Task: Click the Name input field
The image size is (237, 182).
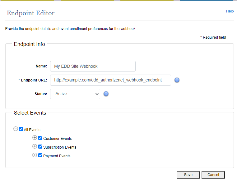Action: (93, 66)
